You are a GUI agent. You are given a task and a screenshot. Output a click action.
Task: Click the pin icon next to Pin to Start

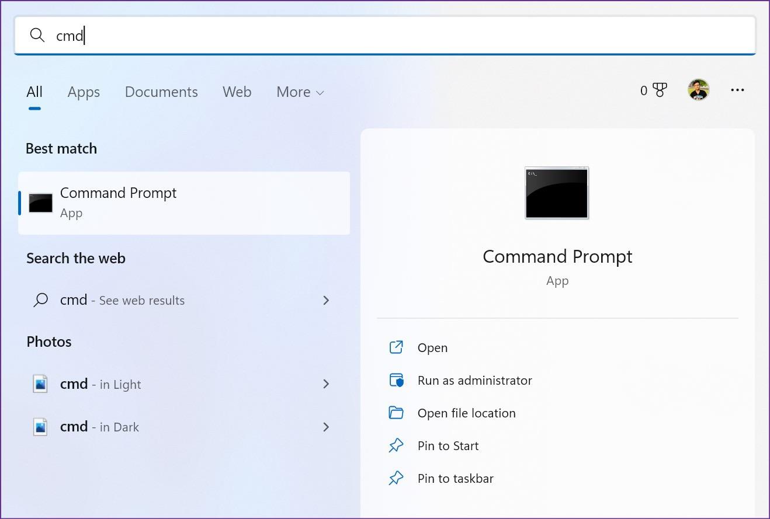coord(397,445)
